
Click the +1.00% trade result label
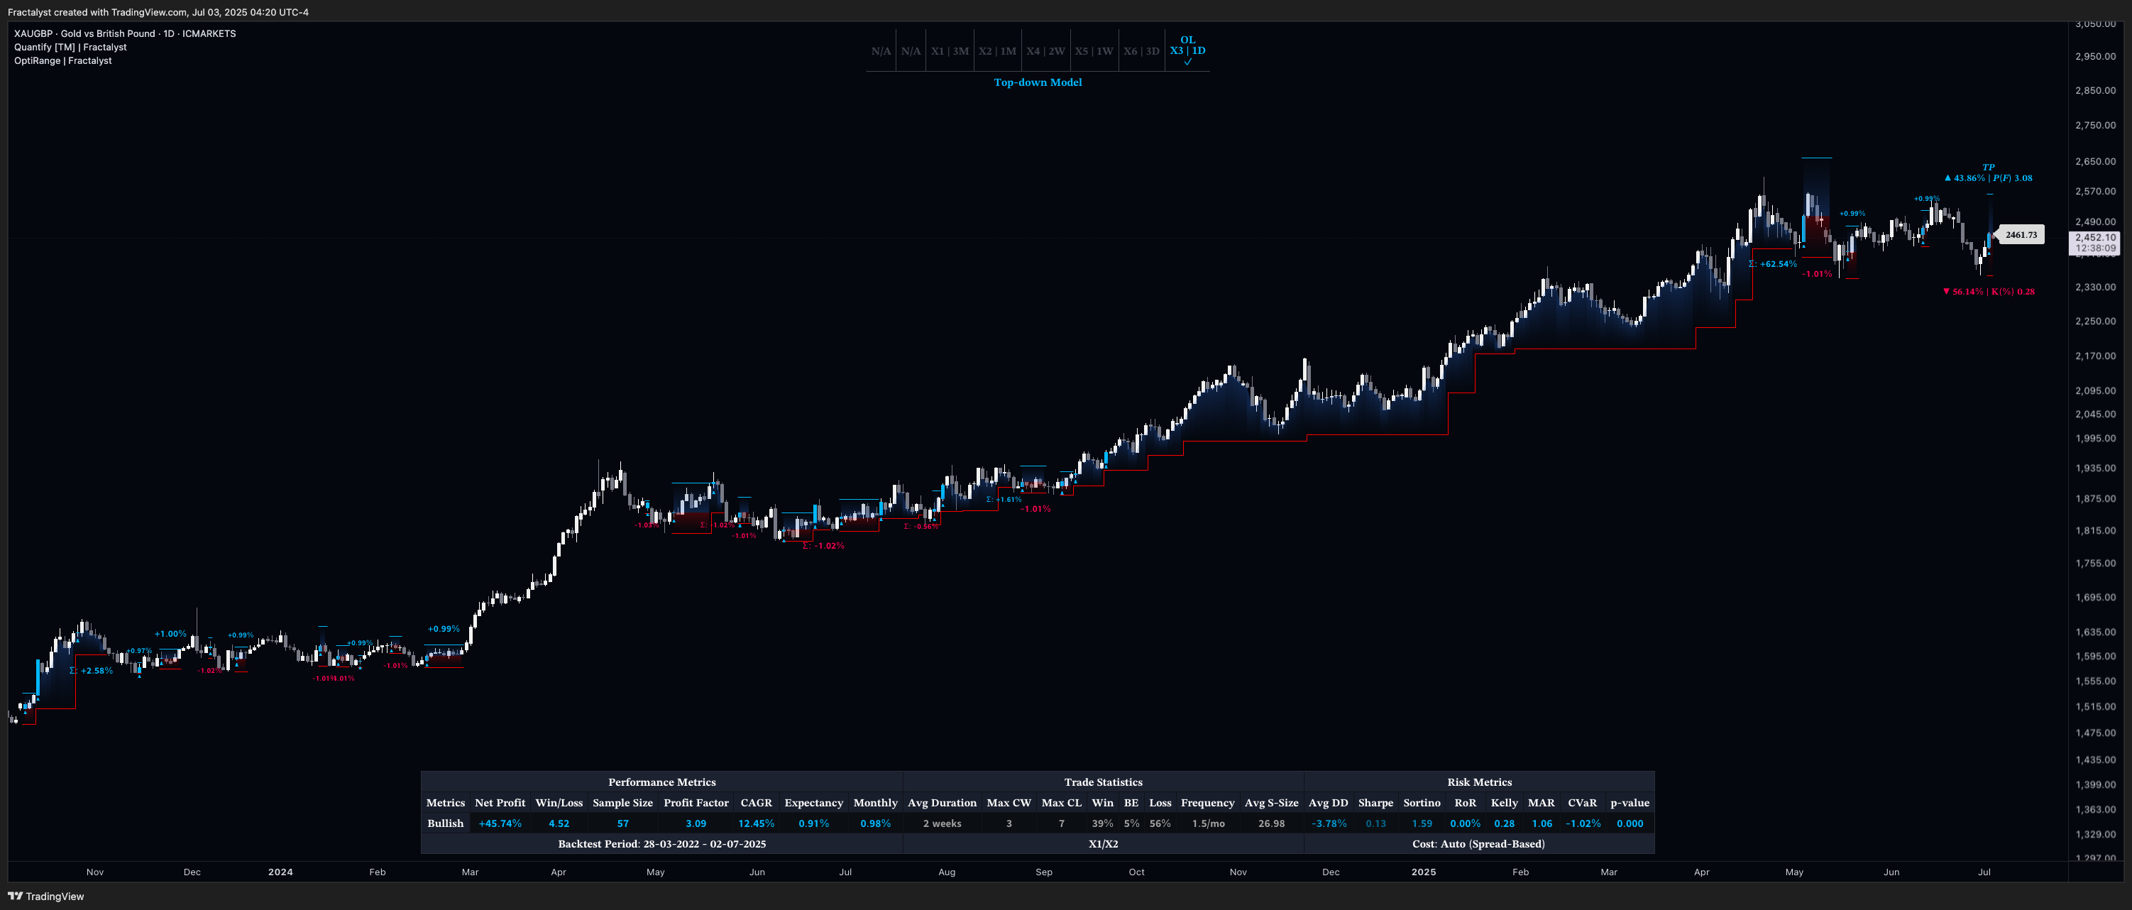(x=170, y=635)
